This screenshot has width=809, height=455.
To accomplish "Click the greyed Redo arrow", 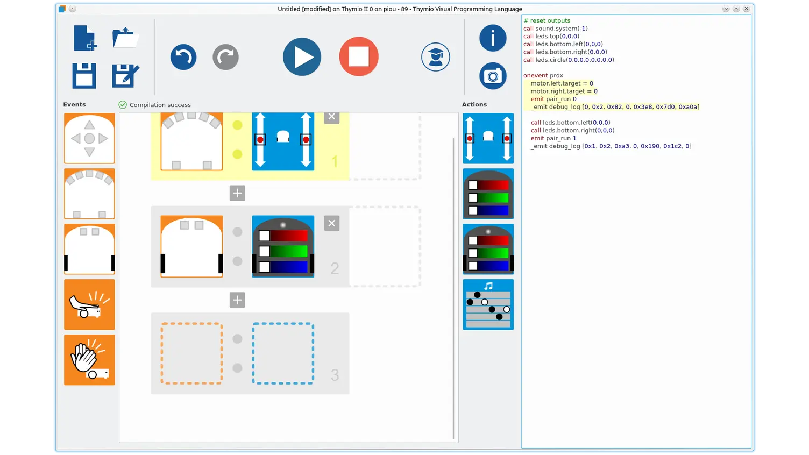I will pyautogui.click(x=225, y=57).
